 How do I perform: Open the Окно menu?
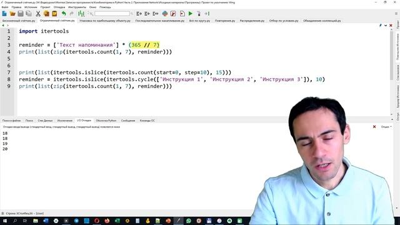(92, 7)
